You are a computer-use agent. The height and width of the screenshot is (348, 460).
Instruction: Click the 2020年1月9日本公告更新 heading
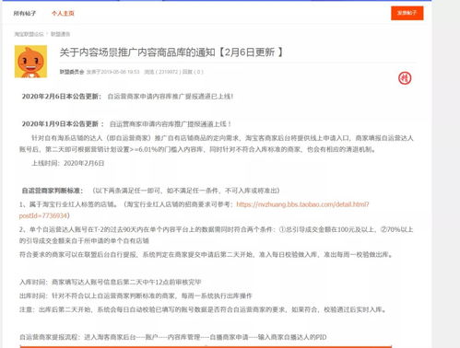point(63,124)
